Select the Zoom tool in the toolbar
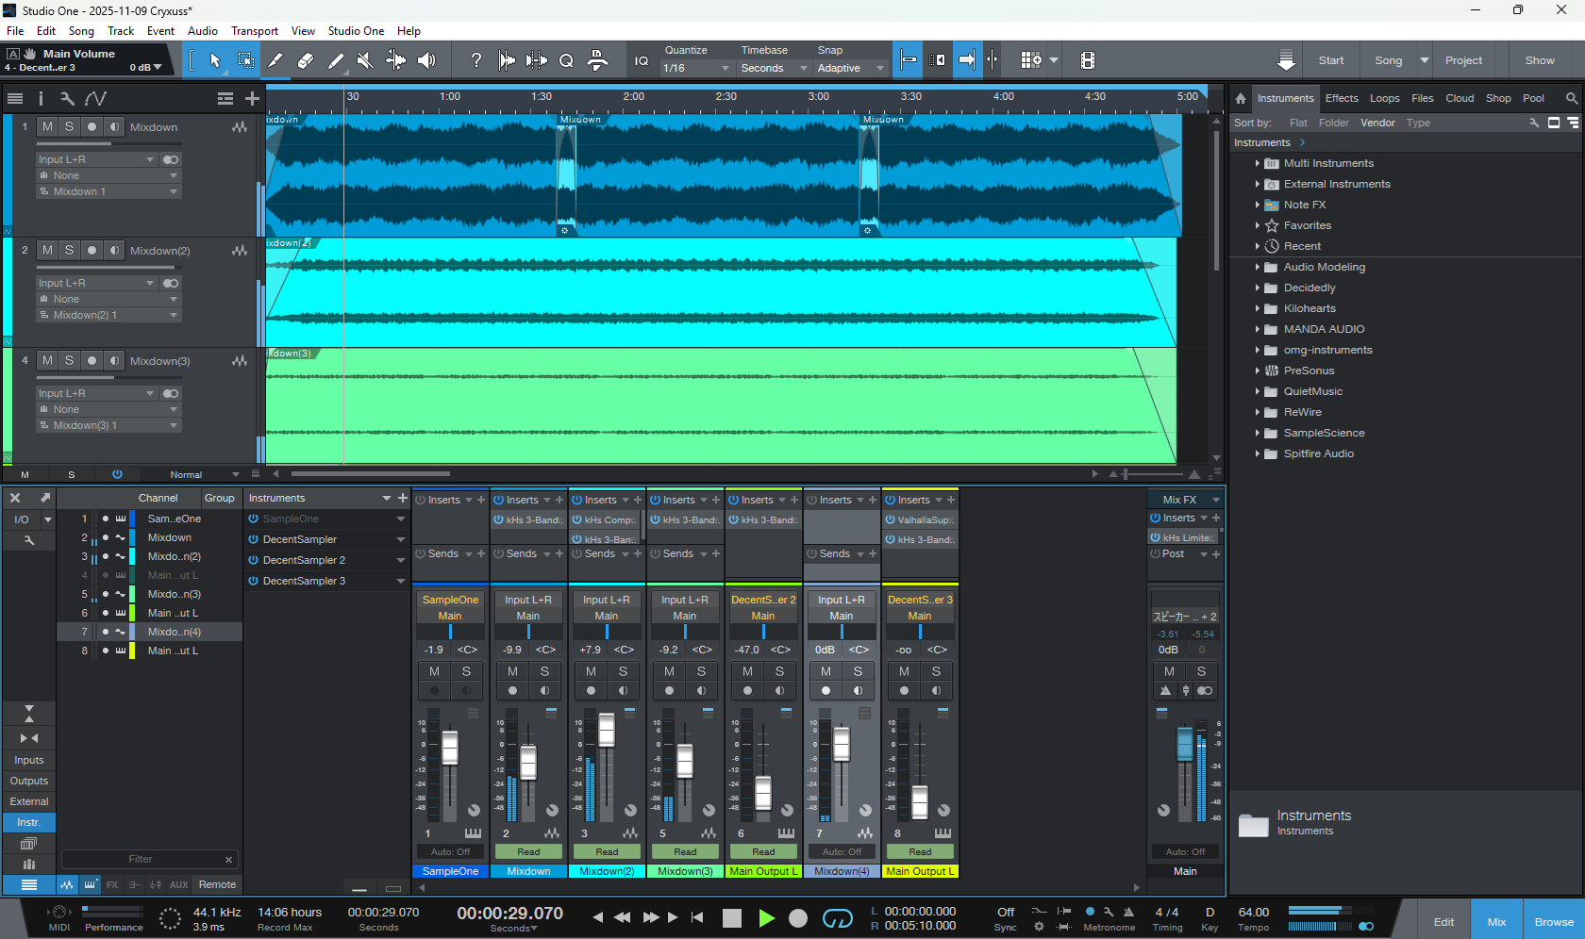Image resolution: width=1585 pixels, height=939 pixels. point(566,59)
